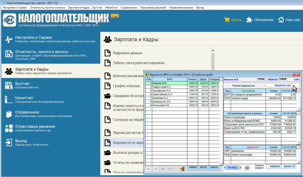This screenshot has width=303, height=177.
Task: Click the Наш сайт link
Action: click(x=293, y=20)
